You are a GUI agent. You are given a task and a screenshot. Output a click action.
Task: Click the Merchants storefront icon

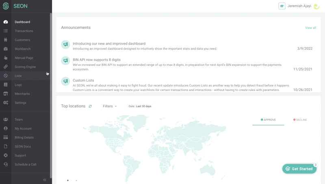click(6, 94)
